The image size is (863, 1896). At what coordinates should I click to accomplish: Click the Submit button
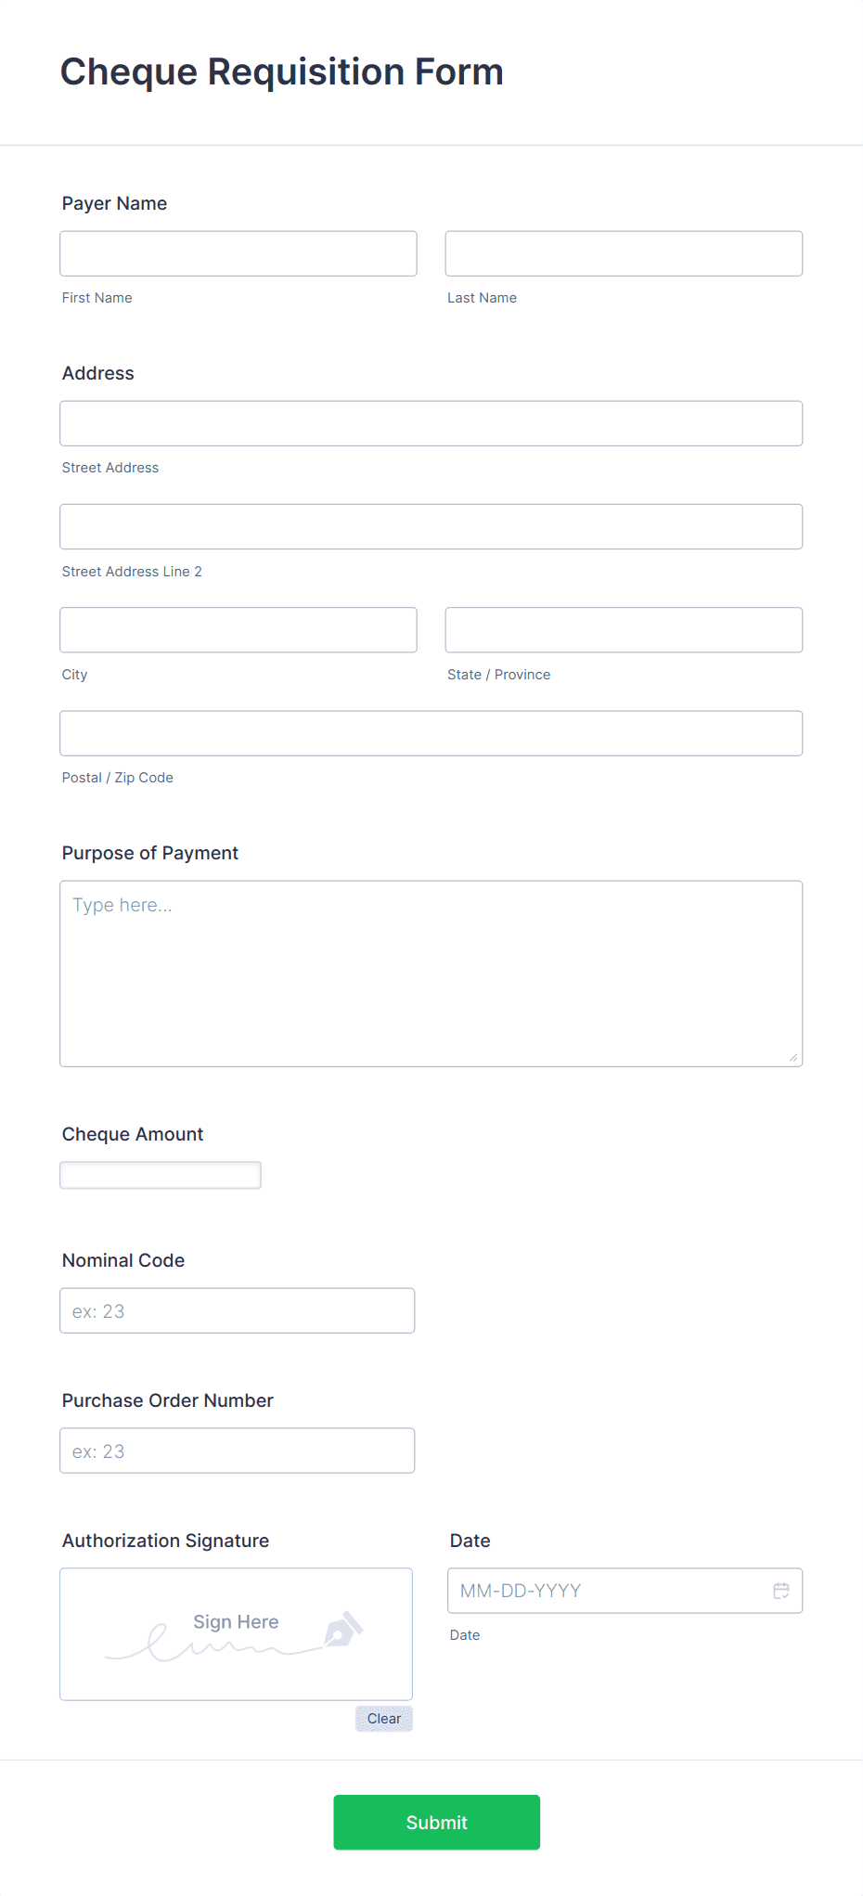pyautogui.click(x=436, y=1822)
